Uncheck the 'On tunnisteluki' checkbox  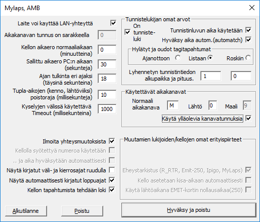click(127, 32)
